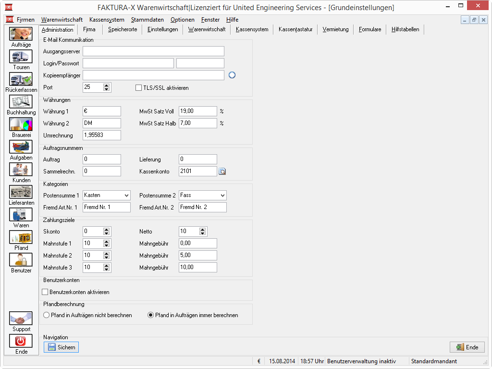Viewport: 492px width, 369px height.
Task: Switch to the Hilfstabellen tab
Action: (x=406, y=29)
